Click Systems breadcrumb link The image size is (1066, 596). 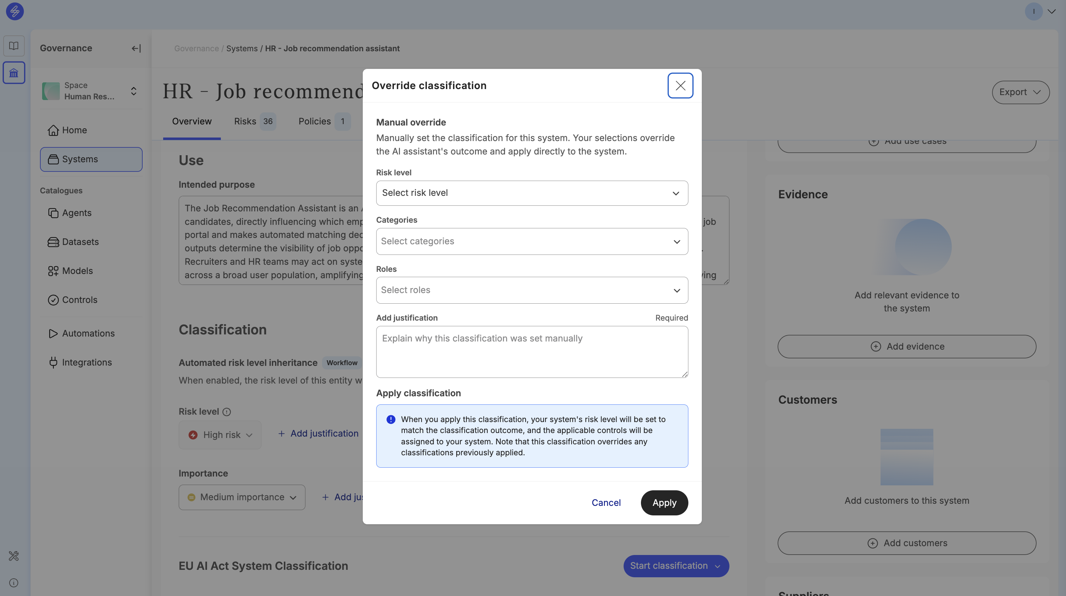pyautogui.click(x=242, y=48)
